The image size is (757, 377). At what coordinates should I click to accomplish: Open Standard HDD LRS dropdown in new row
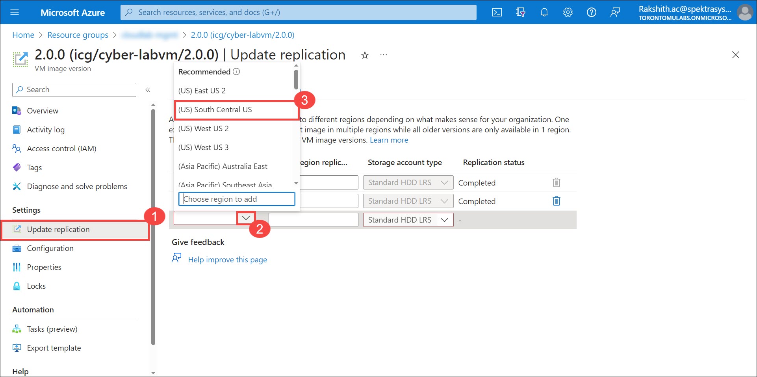pyautogui.click(x=408, y=220)
